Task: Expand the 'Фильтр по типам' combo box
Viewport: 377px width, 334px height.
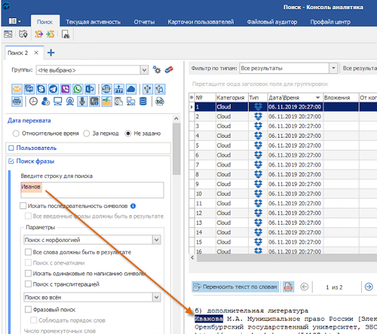Action: pos(333,68)
